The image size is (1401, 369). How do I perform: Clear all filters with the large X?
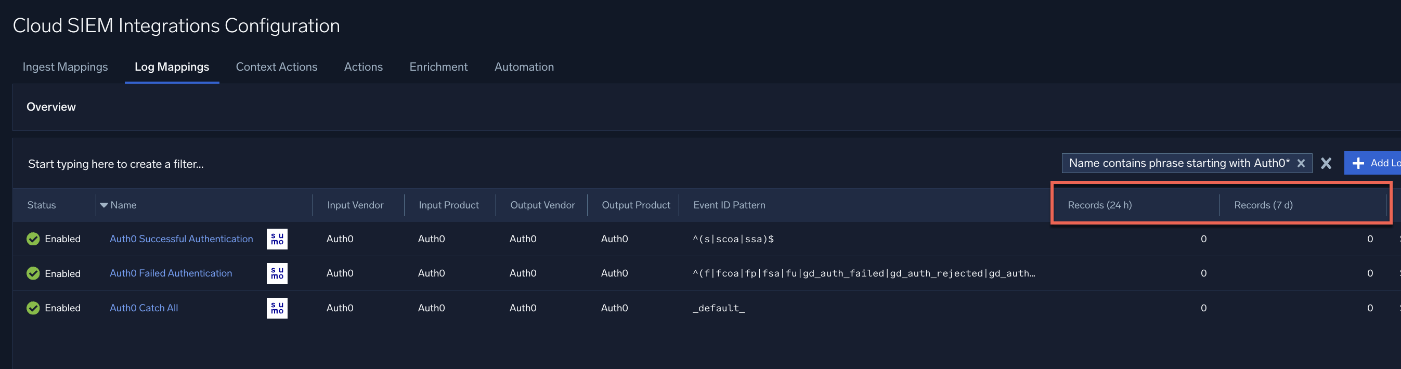pyautogui.click(x=1326, y=164)
